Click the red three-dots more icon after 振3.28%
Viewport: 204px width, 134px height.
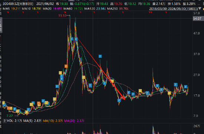198,4
